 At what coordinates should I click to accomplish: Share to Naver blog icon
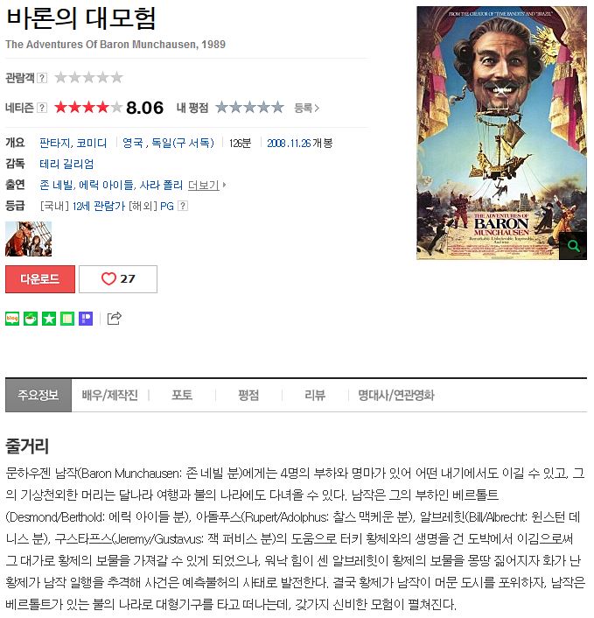click(x=12, y=319)
